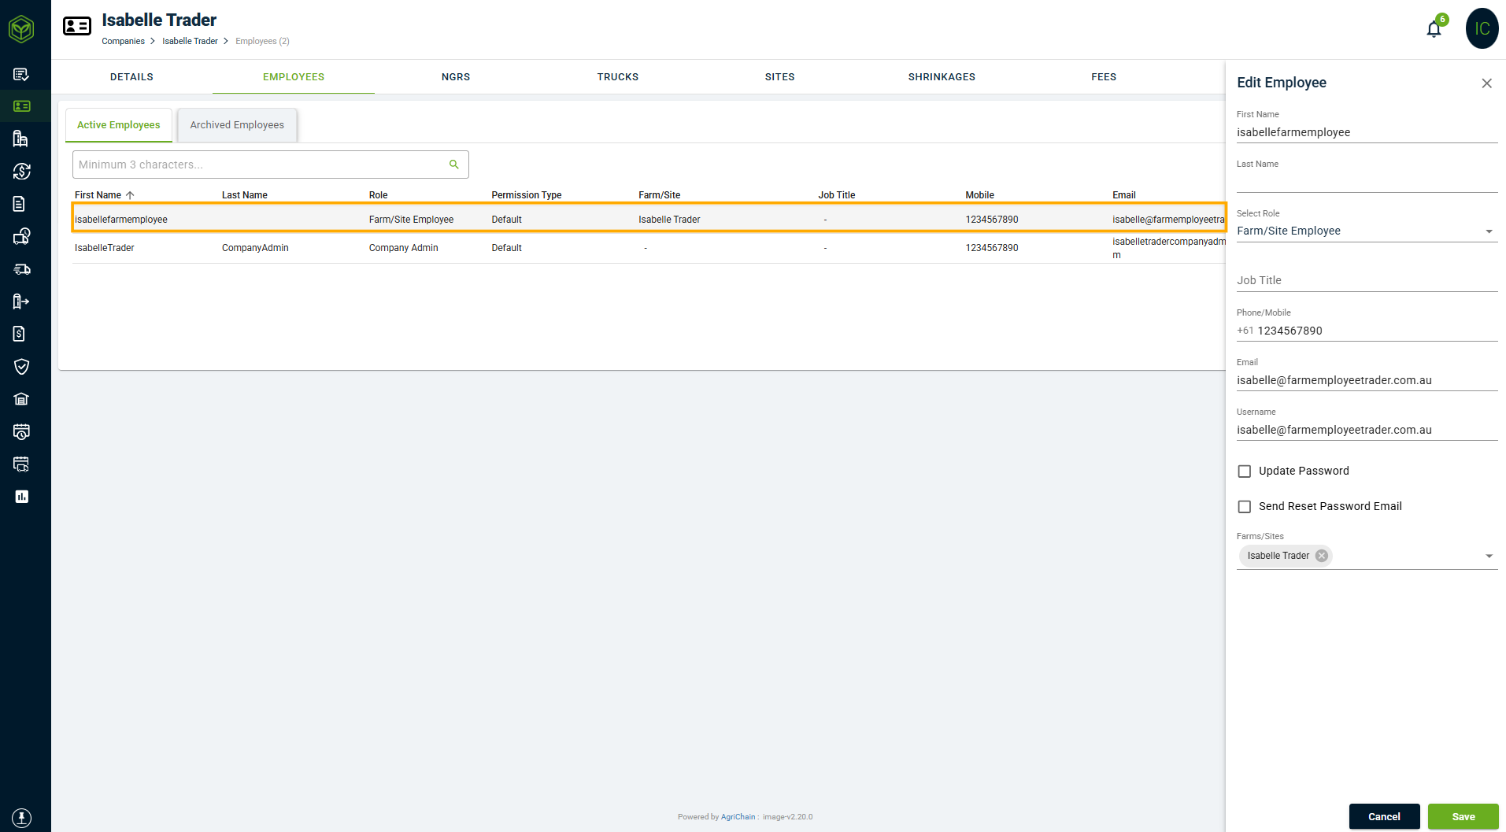1506x832 pixels.
Task: Click the Job Title input field
Action: [x=1367, y=280]
